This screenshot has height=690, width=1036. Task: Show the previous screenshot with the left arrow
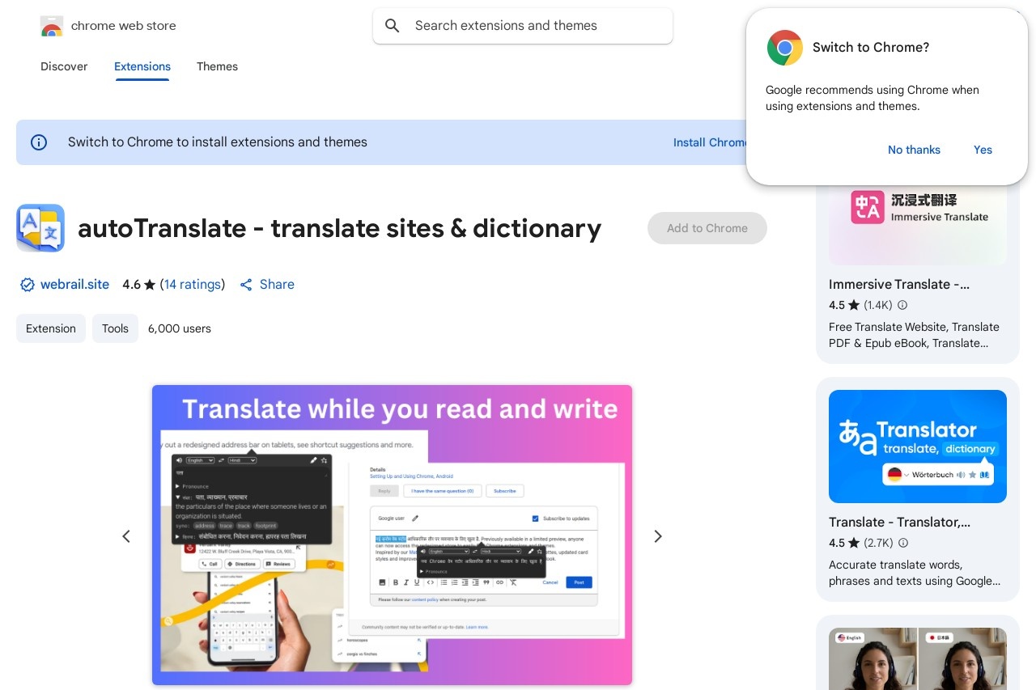click(x=126, y=536)
